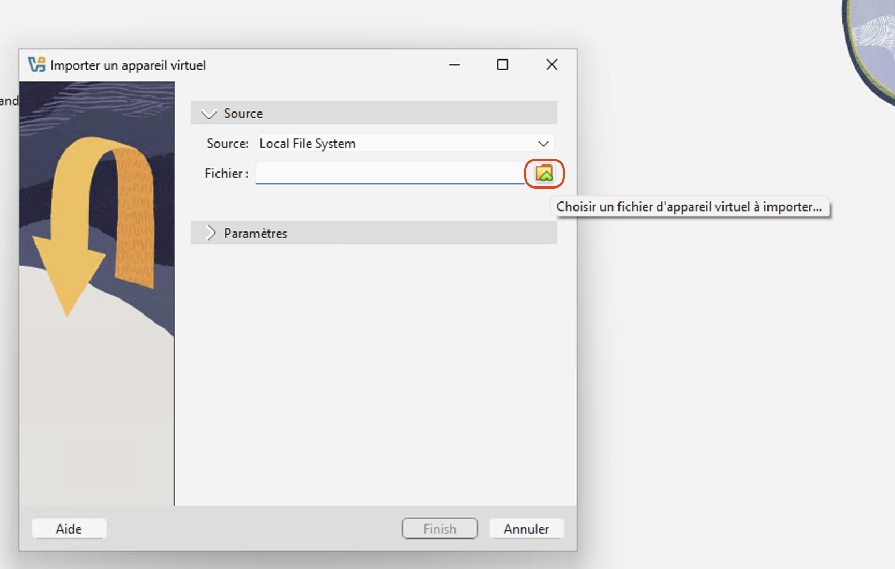Click the Source section header title

(243, 114)
